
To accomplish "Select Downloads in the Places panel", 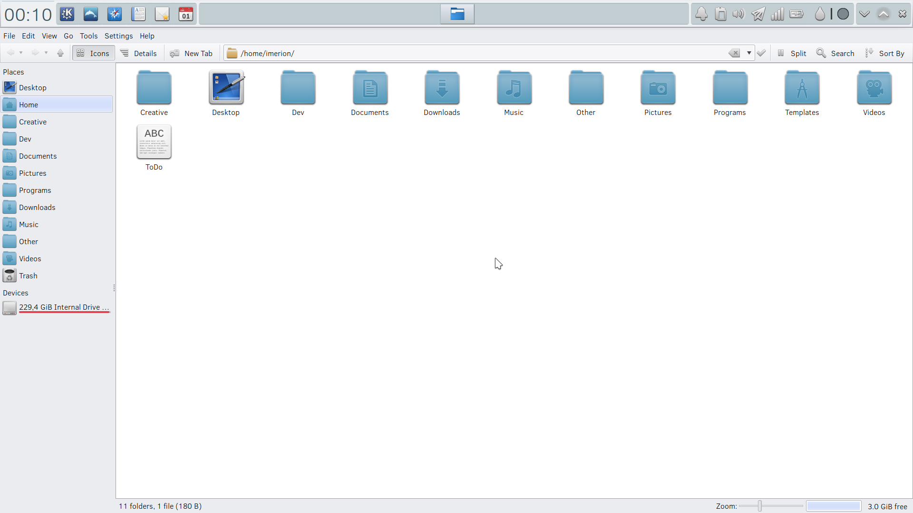I will pos(57,207).
